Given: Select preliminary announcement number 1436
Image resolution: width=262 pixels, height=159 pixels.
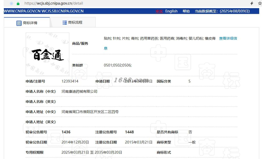Looking at the screenshot, I should tap(66, 132).
